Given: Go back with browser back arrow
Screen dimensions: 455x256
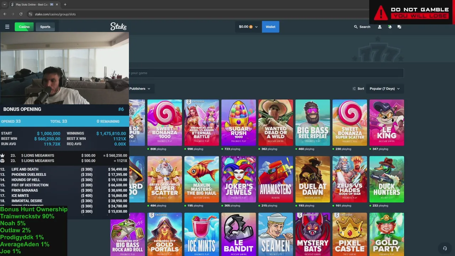Looking at the screenshot, I should tap(5, 14).
